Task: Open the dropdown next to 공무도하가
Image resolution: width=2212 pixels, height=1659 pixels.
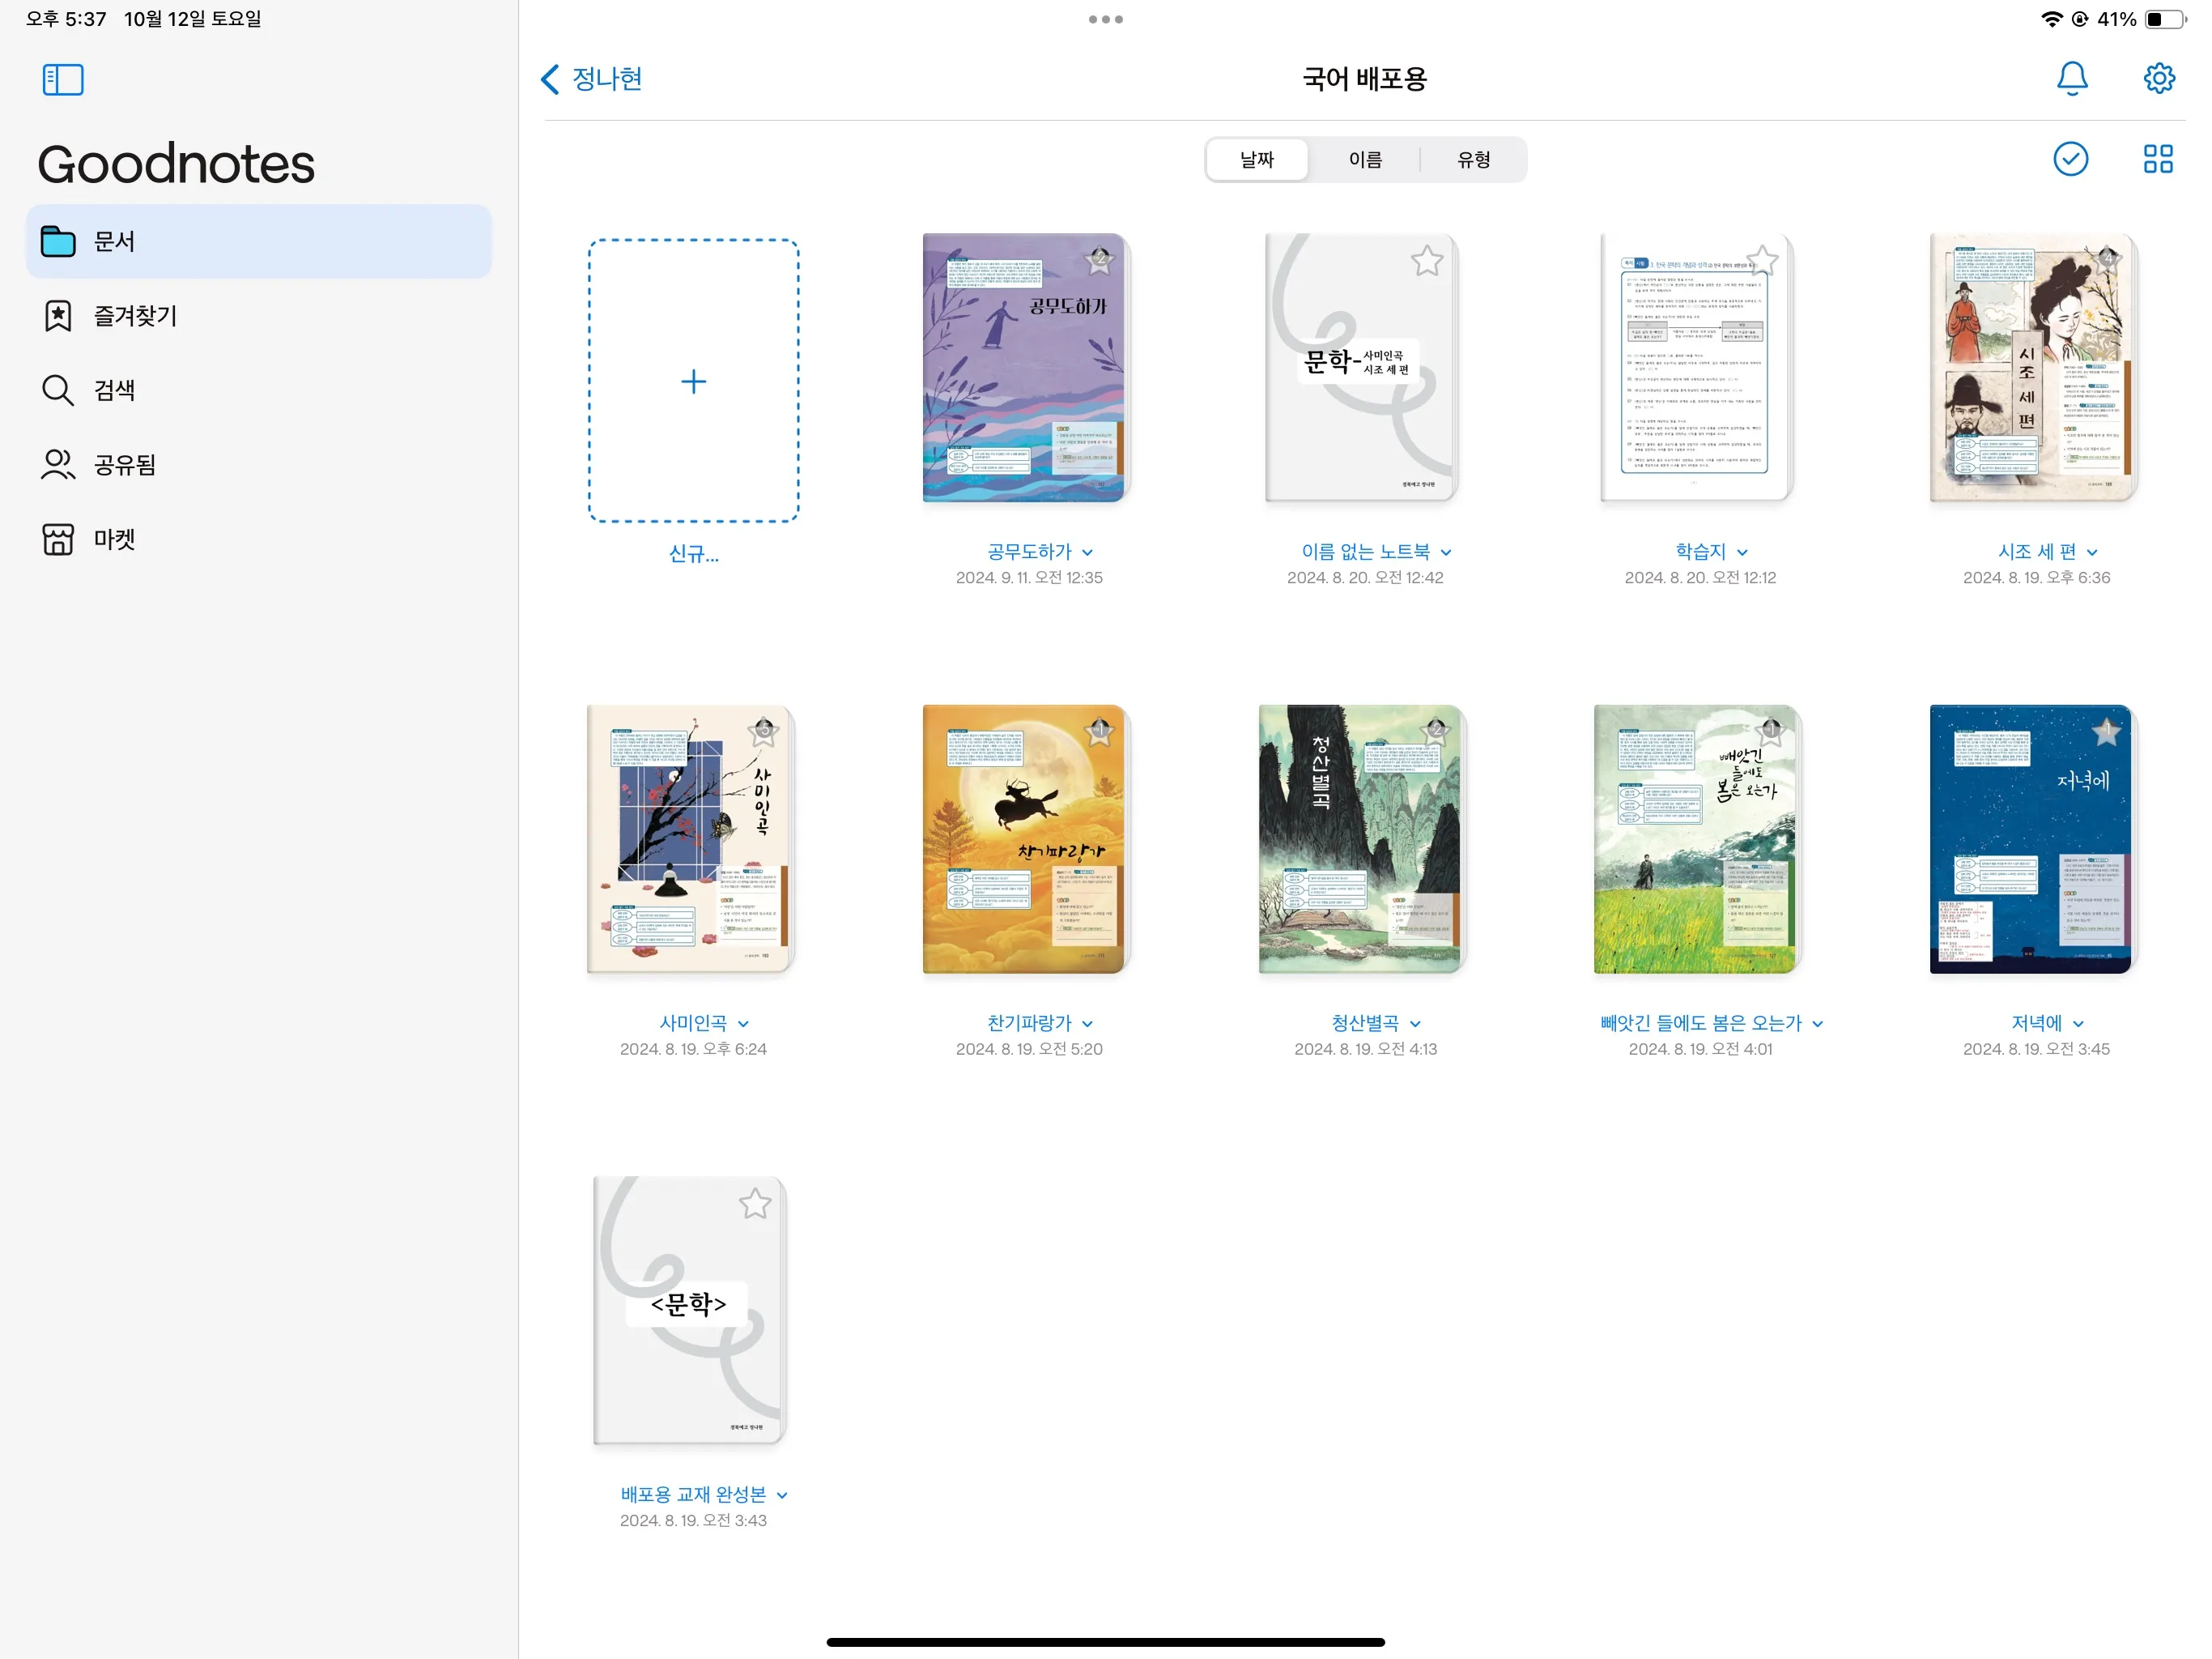Action: 1089,552
